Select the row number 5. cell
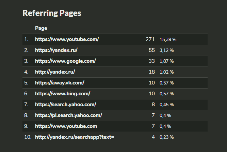227x152 pixels. pyautogui.click(x=26, y=83)
